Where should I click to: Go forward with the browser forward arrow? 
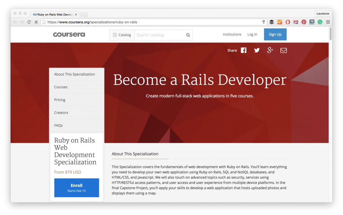click(x=22, y=22)
